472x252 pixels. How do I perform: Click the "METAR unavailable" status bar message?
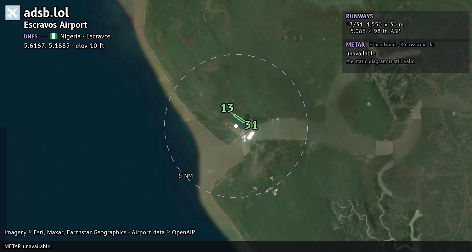point(27,246)
